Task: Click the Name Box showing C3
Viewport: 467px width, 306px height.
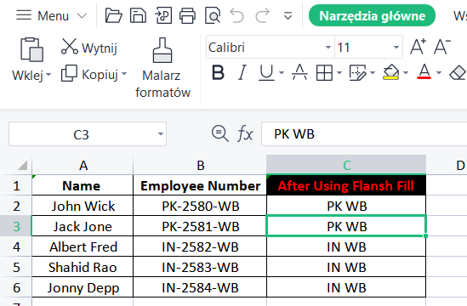Action: (x=82, y=134)
